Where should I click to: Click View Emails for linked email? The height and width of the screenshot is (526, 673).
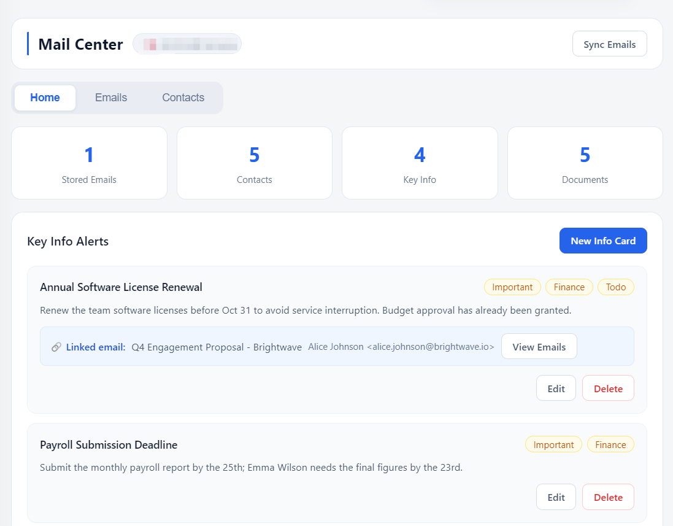(x=539, y=347)
